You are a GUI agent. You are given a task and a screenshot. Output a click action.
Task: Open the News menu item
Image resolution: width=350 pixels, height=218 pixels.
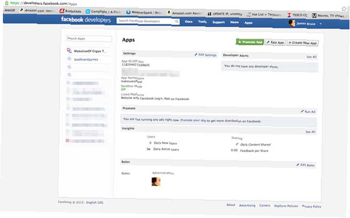point(234,22)
